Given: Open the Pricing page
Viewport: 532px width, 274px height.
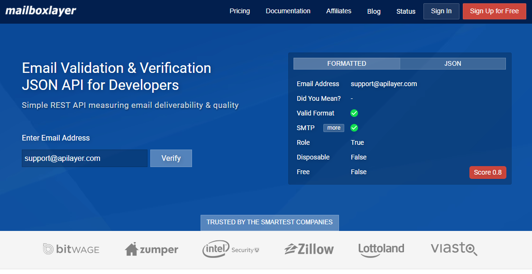Looking at the screenshot, I should click(239, 11).
